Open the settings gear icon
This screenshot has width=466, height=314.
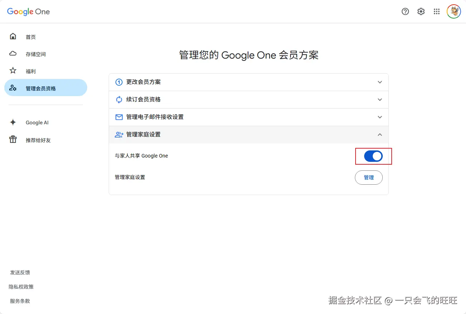[421, 11]
